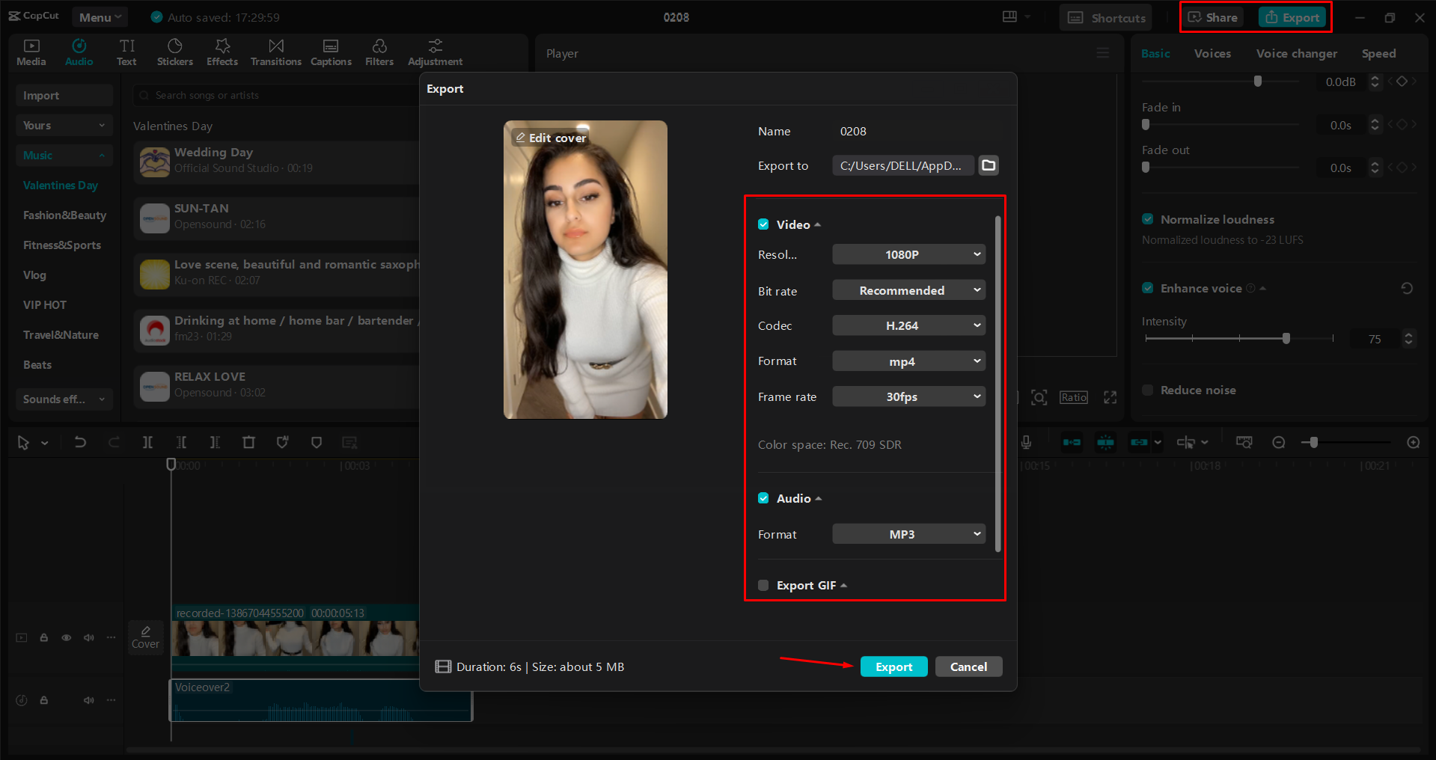Click the Delete icon above the timeline
1436x760 pixels.
[248, 442]
